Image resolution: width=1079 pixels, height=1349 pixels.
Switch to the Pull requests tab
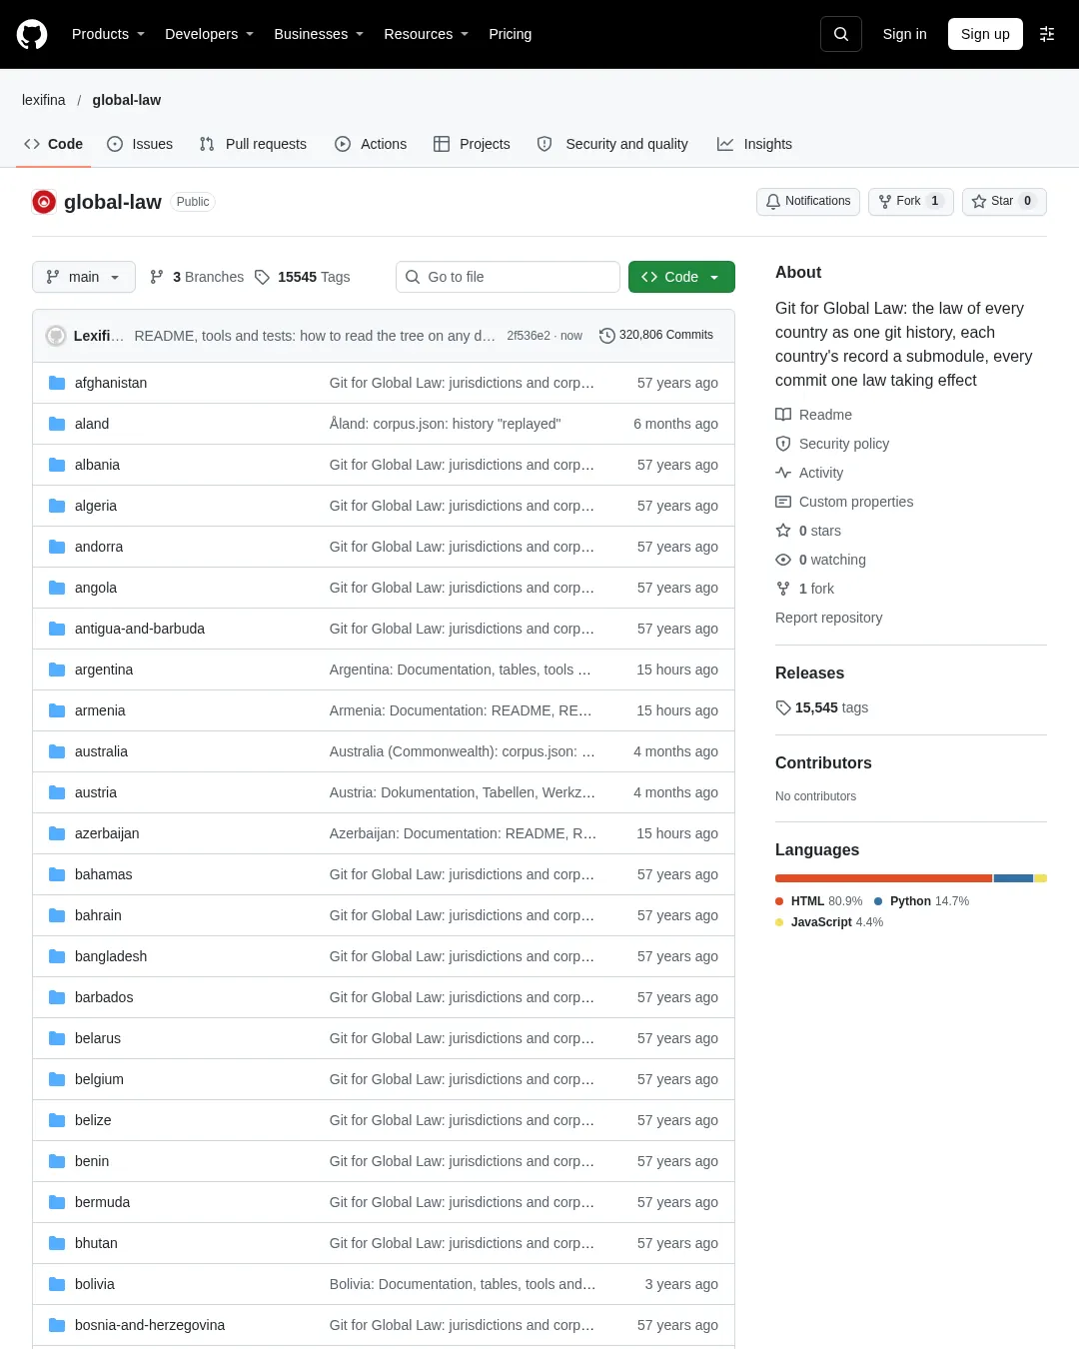(253, 144)
